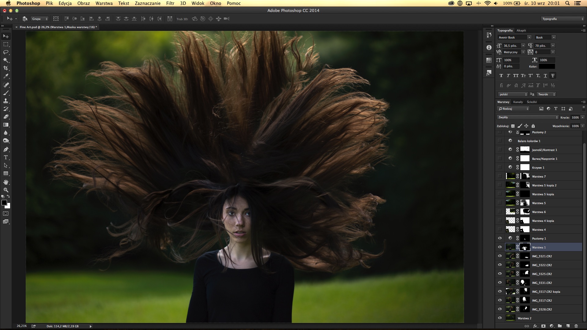Select the Clone Stamp tool

tap(6, 101)
